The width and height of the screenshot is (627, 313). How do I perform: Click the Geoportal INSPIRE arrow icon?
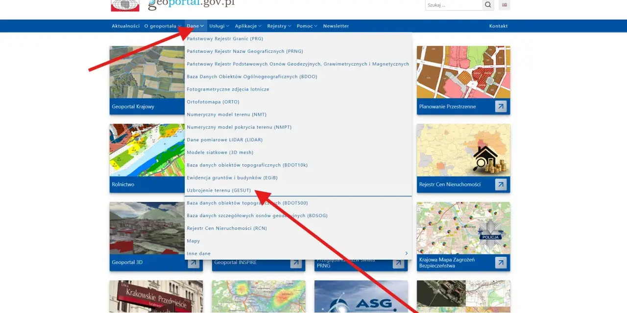tap(296, 263)
